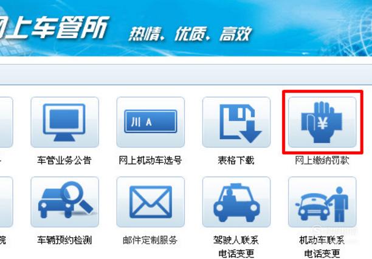Click 驾驶人联系电话变更 text
The width and height of the screenshot is (372, 259).
[x=236, y=247]
